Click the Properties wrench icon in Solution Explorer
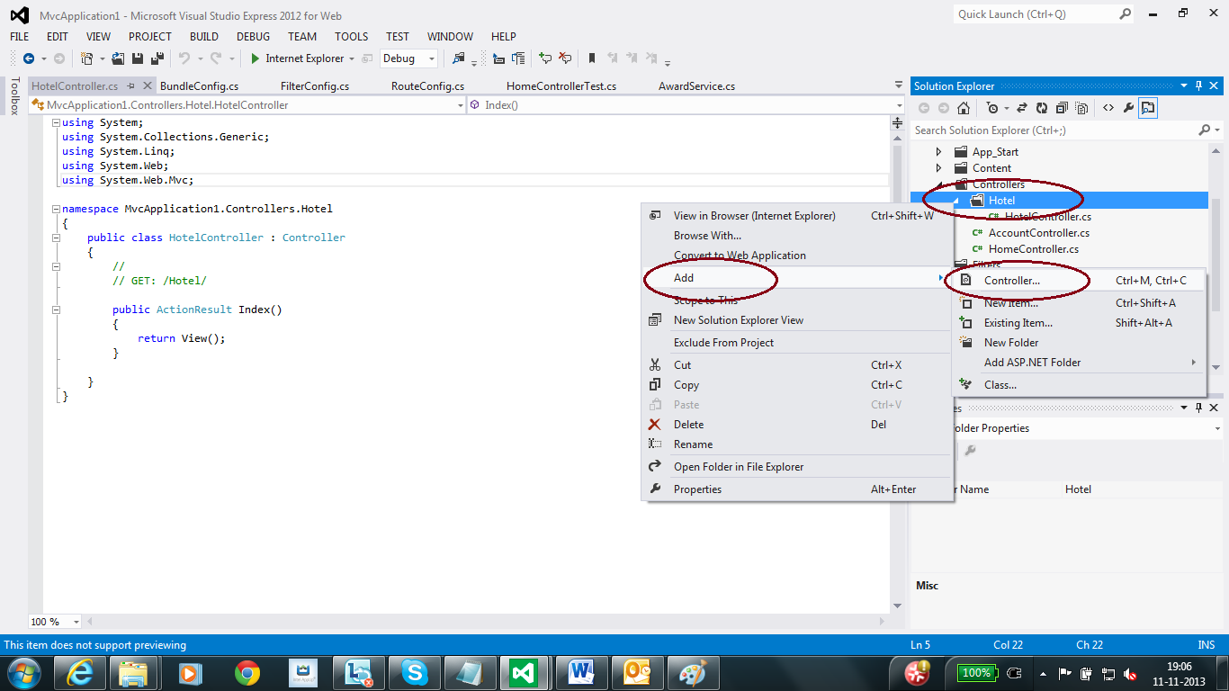Image resolution: width=1229 pixels, height=691 pixels. click(1128, 108)
